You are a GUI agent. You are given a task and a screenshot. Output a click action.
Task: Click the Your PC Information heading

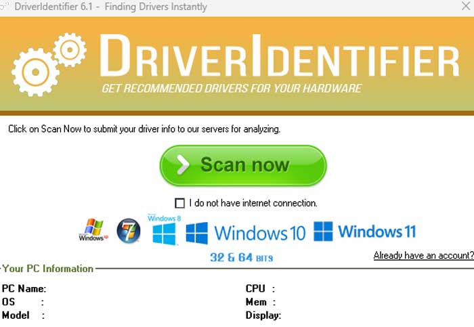[48, 269]
